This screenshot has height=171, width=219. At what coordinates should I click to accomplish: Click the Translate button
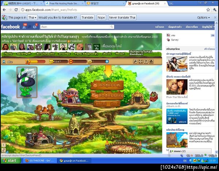88,18
